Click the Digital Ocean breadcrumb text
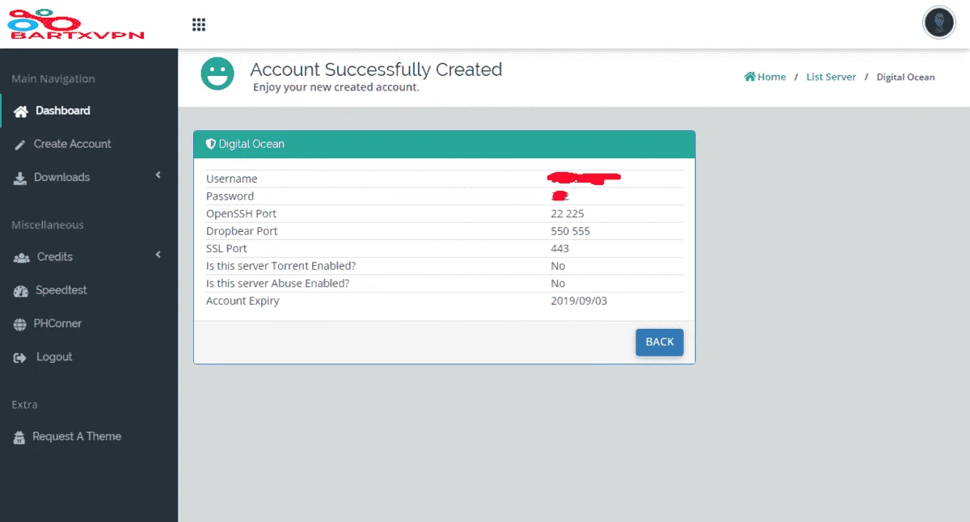Image resolution: width=970 pixels, height=522 pixels. click(905, 77)
